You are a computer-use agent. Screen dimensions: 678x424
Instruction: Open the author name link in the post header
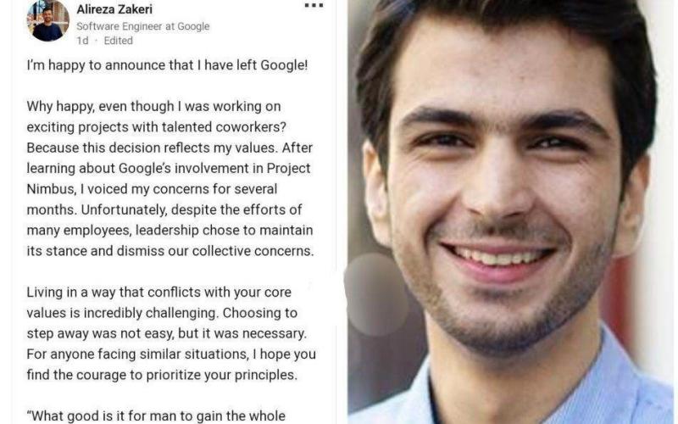[x=114, y=10]
